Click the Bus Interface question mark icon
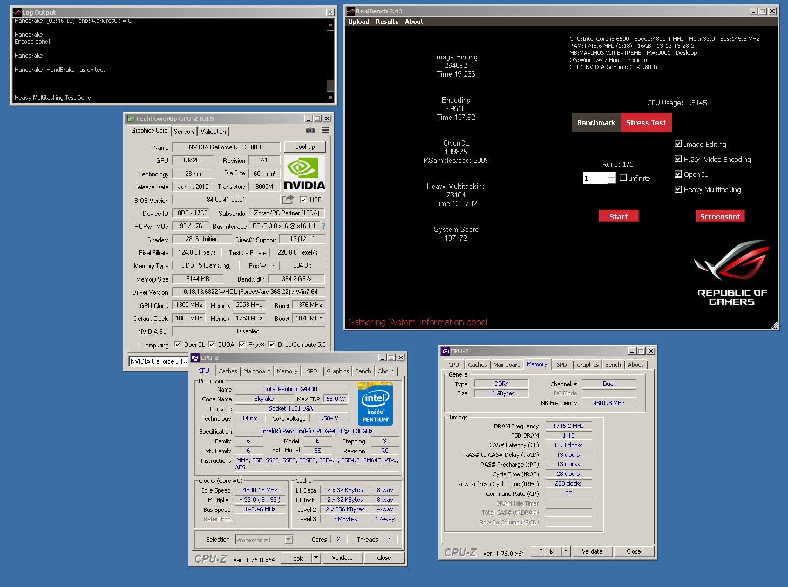Screen dimensions: 788x587 [x=323, y=226]
